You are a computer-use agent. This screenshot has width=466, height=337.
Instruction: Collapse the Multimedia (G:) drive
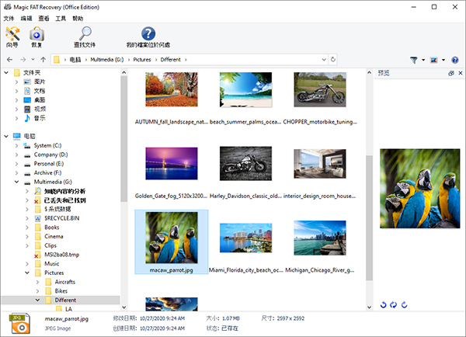16,182
